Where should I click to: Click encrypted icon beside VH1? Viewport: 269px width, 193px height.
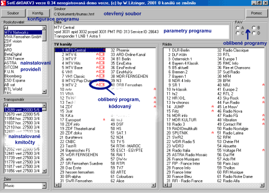[x=102, y=72]
